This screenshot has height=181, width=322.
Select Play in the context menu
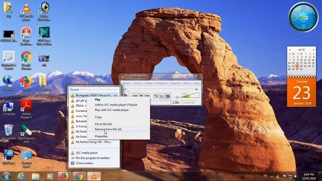pos(119,100)
